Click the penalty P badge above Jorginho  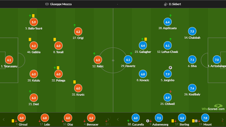click(x=170, y=68)
